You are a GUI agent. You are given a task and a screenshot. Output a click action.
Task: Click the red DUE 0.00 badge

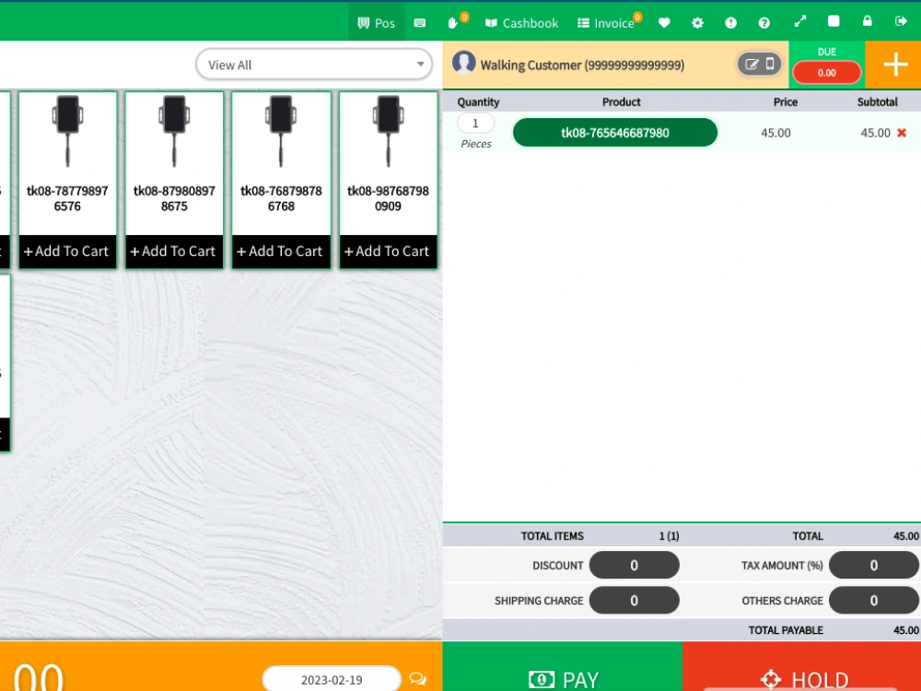point(826,73)
